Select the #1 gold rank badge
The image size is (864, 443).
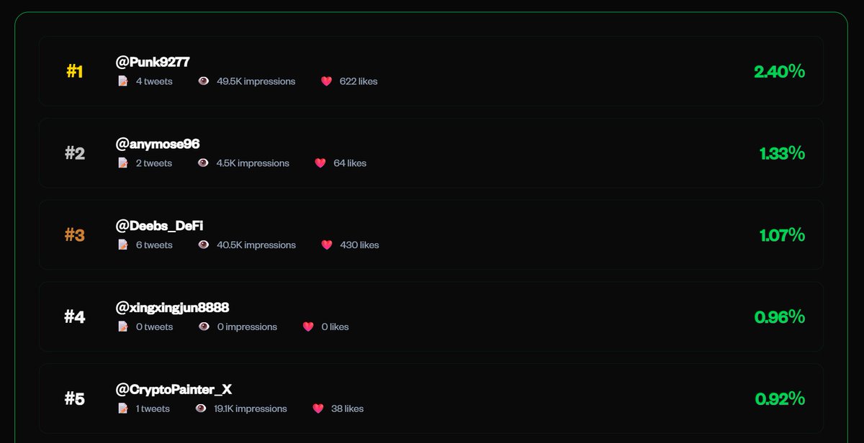[75, 71]
